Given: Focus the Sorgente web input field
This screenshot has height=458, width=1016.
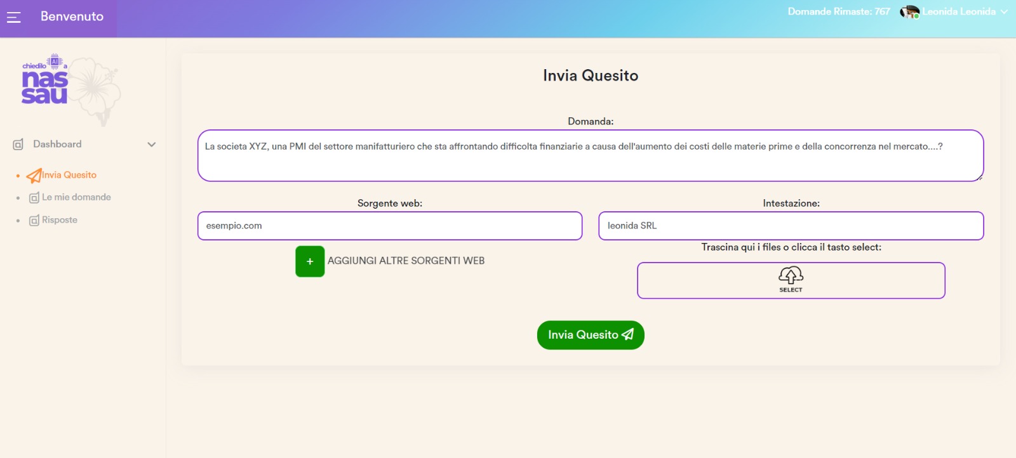Looking at the screenshot, I should point(389,226).
